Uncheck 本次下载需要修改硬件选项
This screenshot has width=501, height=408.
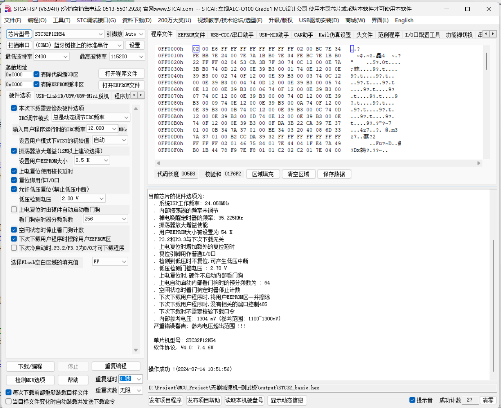coord(14,108)
